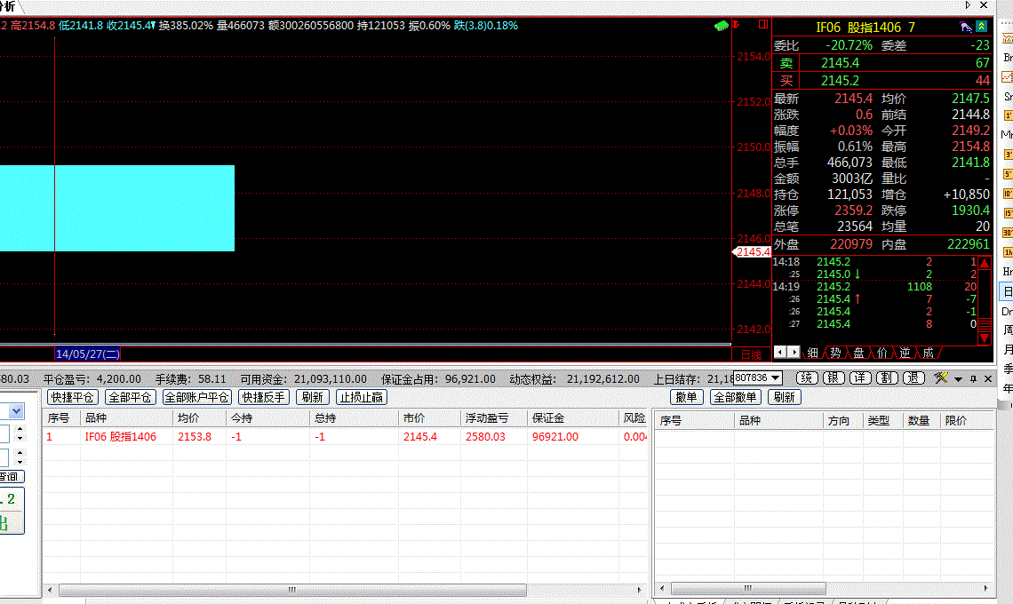Click the 退 exit button
Viewport: 1013px width, 604px height.
[x=913, y=378]
